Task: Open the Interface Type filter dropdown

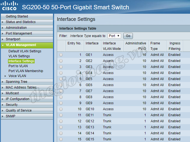Action: (x=114, y=36)
